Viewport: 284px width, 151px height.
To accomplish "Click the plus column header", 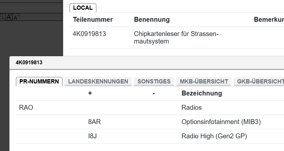I will point(90,94).
